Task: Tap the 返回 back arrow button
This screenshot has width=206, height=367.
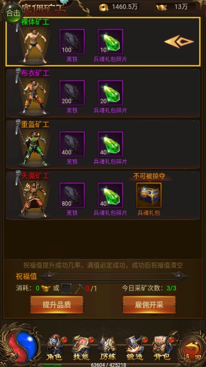Action: (x=192, y=349)
